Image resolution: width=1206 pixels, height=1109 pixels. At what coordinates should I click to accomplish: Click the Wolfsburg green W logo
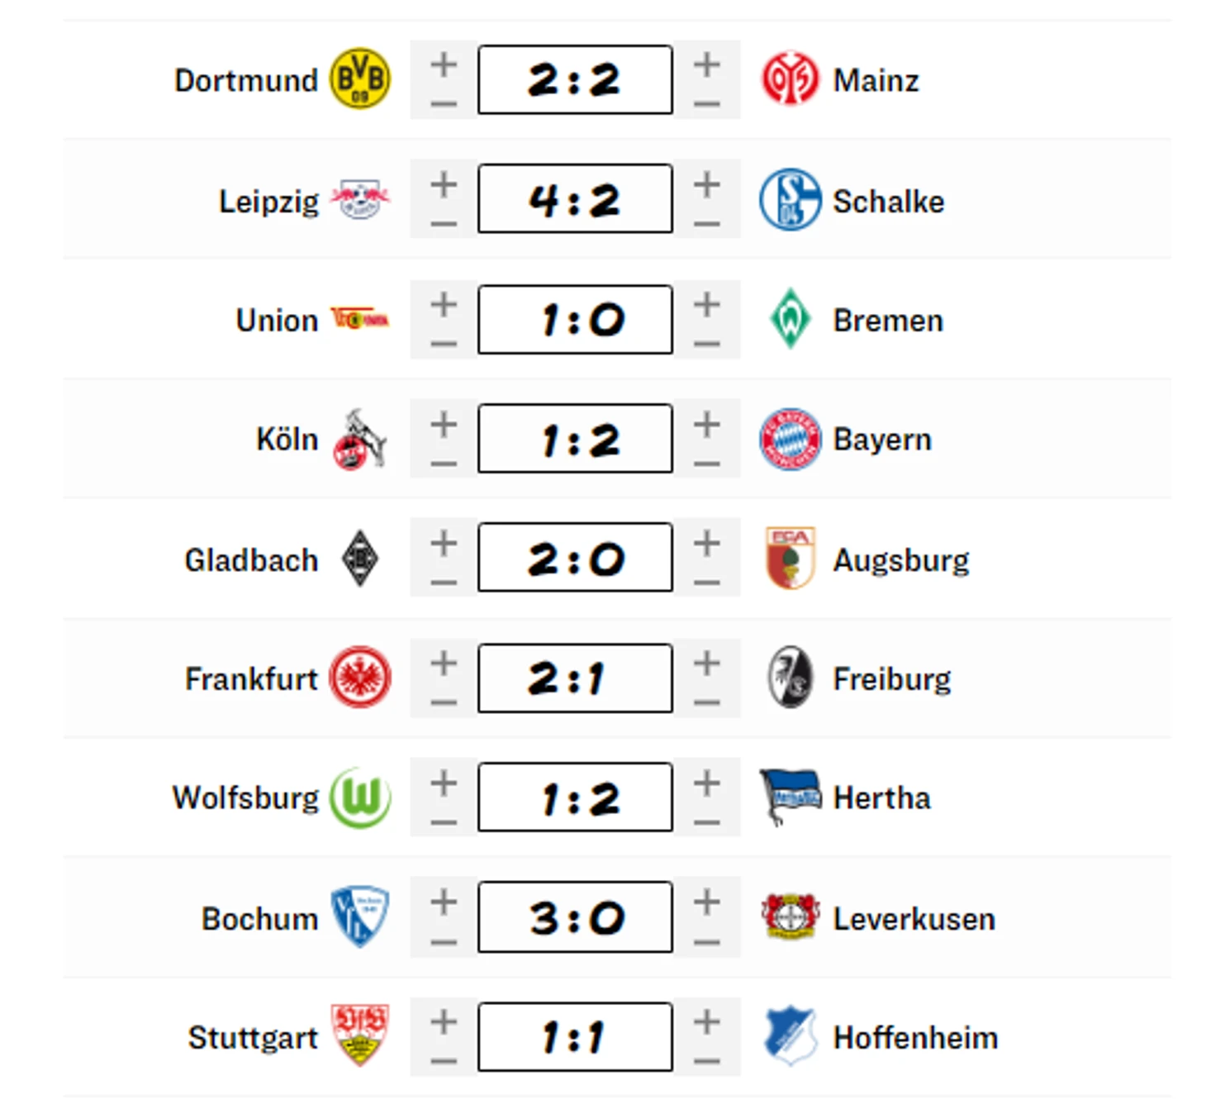point(360,797)
